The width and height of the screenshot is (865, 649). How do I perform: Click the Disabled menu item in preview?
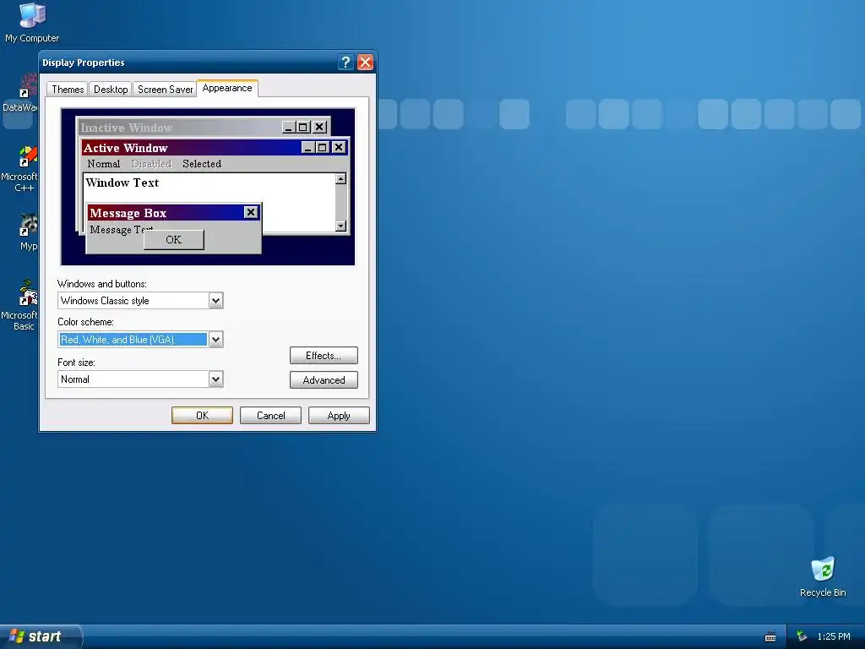pos(152,164)
